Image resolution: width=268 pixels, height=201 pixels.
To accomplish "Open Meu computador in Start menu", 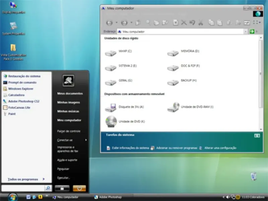I will click(69, 120).
